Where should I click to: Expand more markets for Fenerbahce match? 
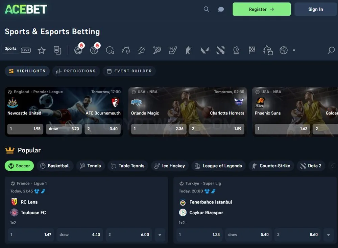[x=329, y=235]
